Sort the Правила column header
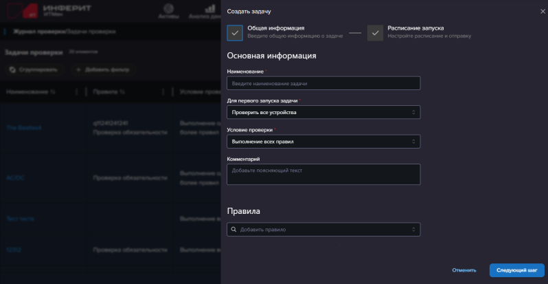The width and height of the screenshot is (548, 284). (x=109, y=91)
